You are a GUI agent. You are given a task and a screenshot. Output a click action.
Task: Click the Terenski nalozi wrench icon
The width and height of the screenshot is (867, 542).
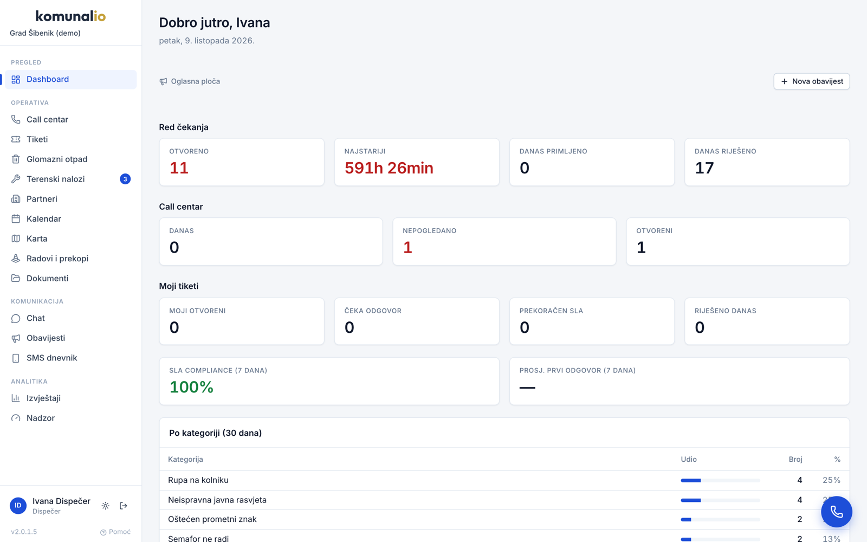pyautogui.click(x=16, y=179)
